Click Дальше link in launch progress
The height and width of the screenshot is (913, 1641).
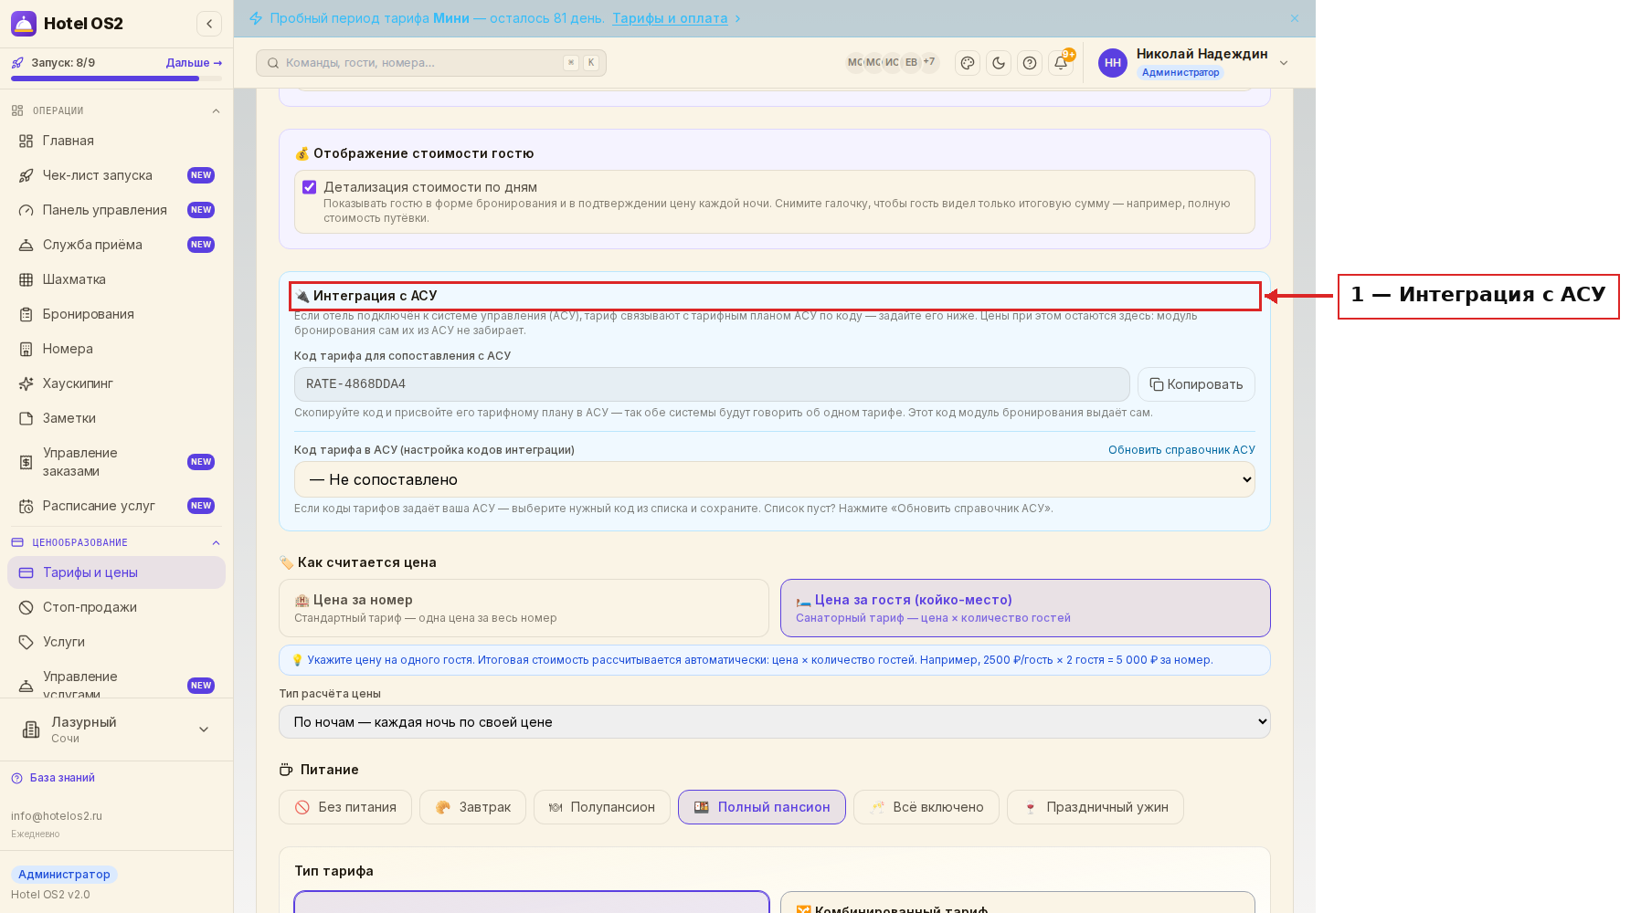click(194, 63)
